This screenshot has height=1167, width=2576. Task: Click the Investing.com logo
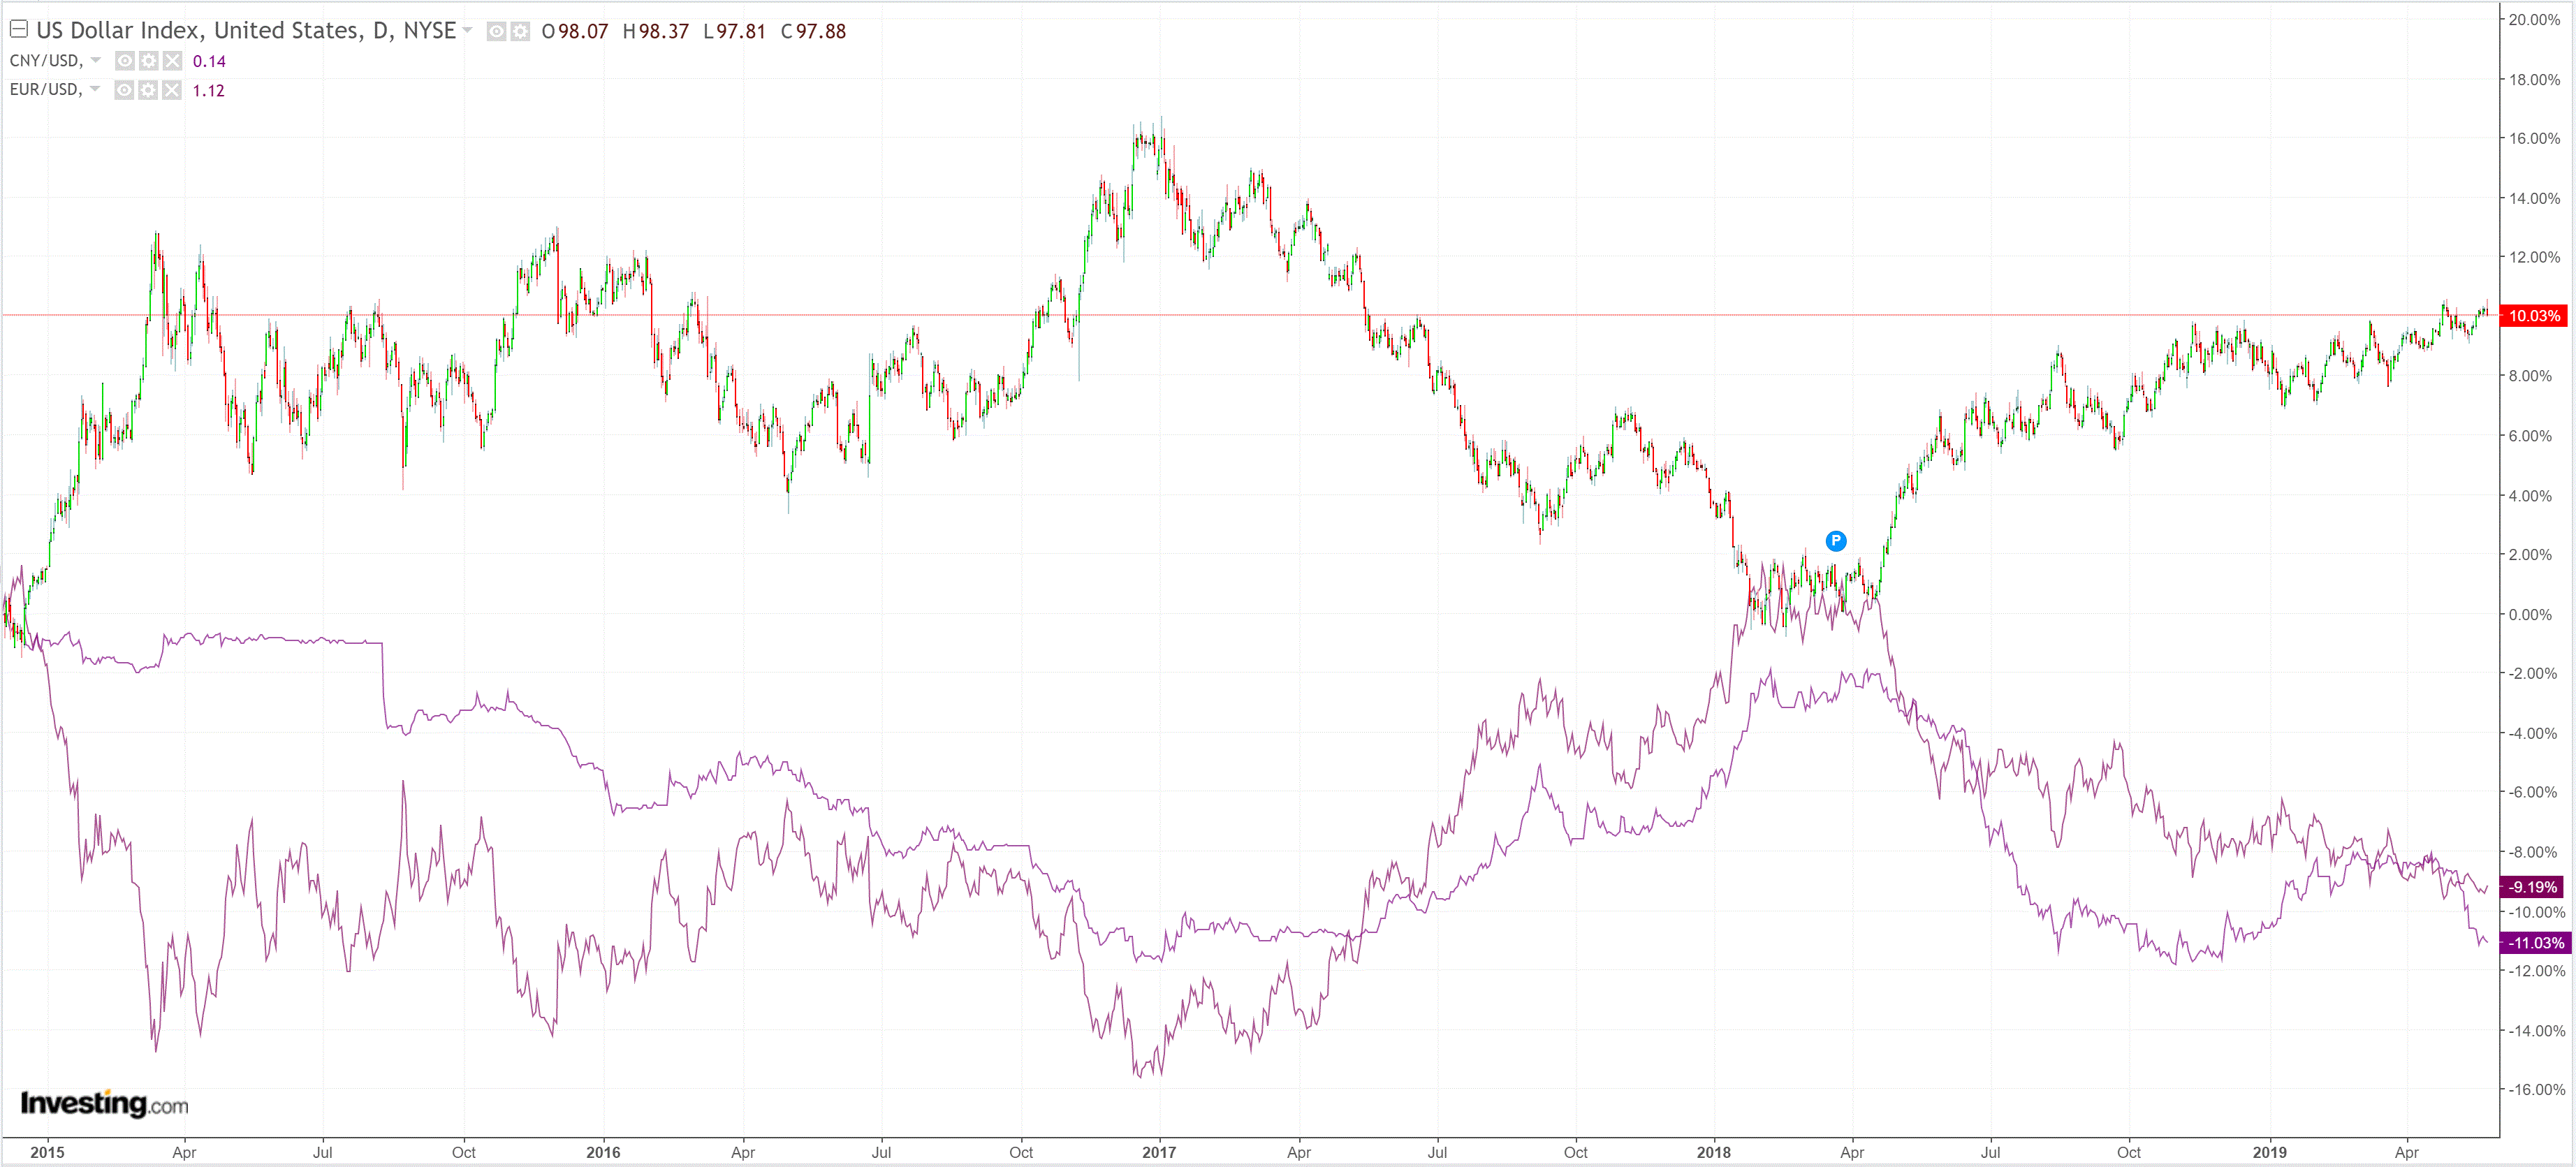pos(104,1103)
